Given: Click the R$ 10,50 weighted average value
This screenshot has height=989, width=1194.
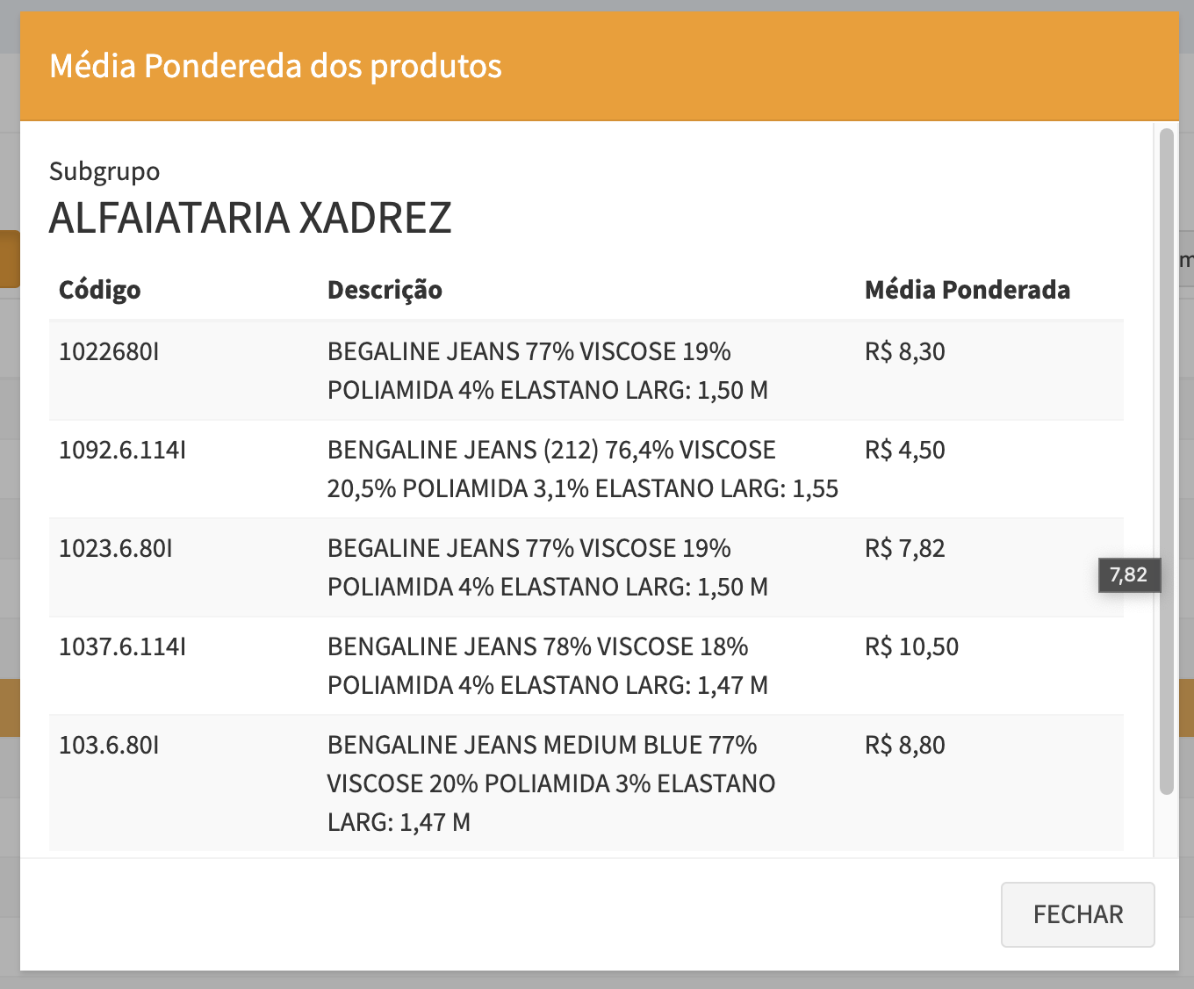Looking at the screenshot, I should click(911, 647).
